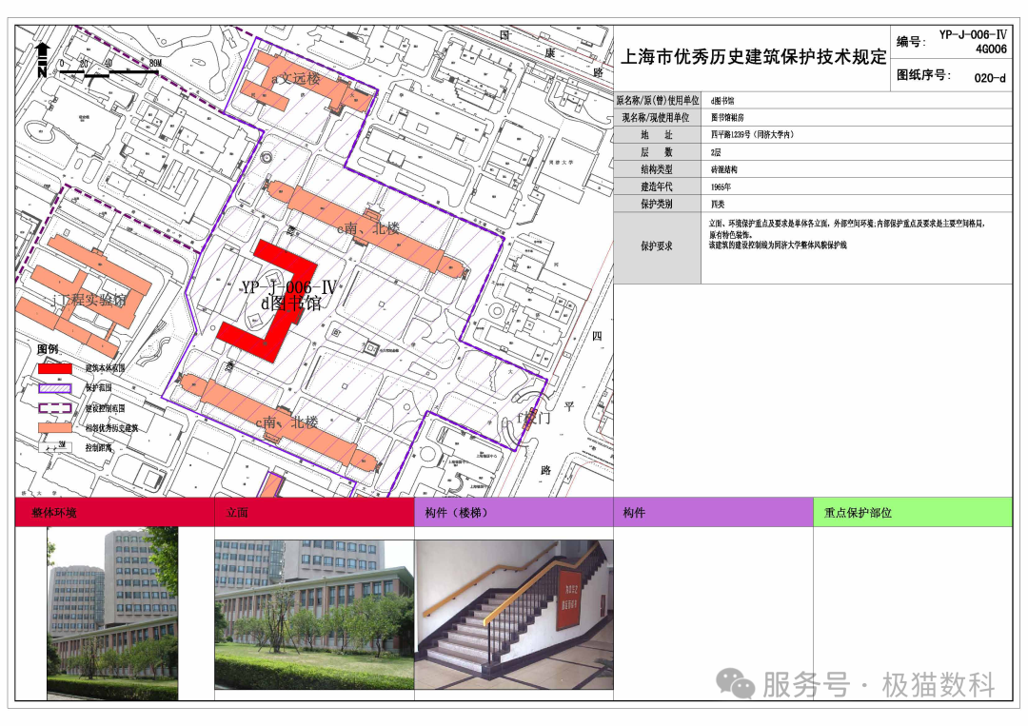The image size is (1028, 726).
Task: Open the 立面 facade photo
Action: pyautogui.click(x=314, y=615)
